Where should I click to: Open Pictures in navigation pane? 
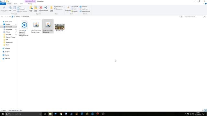coord(8,32)
